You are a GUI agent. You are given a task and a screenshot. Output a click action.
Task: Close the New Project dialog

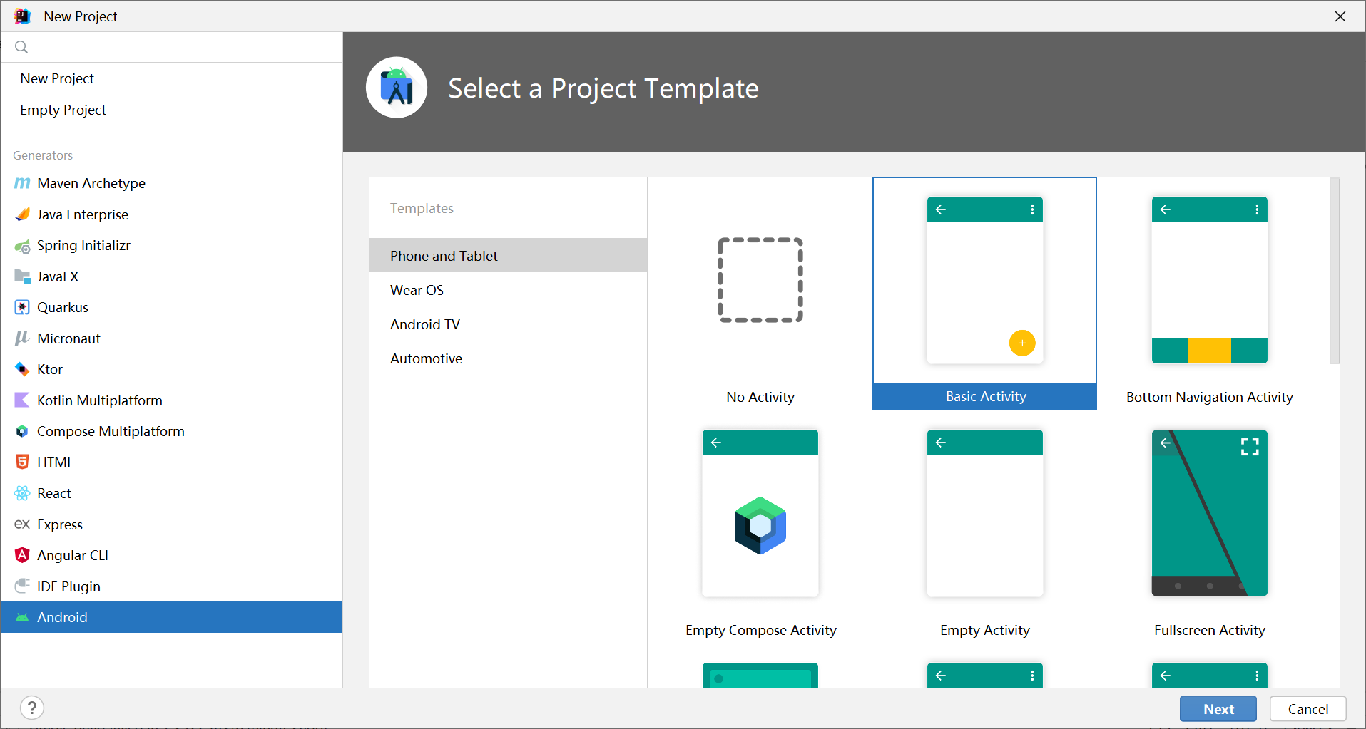point(1340,16)
